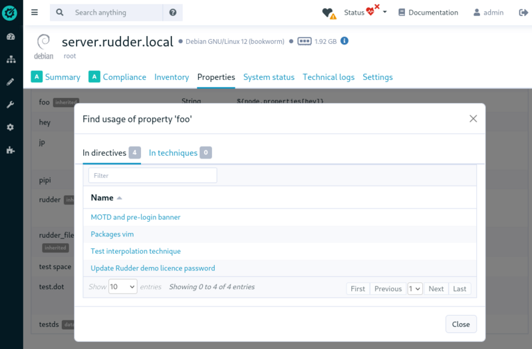This screenshot has height=349, width=532.
Task: Click the heart warning health icon
Action: 329,13
